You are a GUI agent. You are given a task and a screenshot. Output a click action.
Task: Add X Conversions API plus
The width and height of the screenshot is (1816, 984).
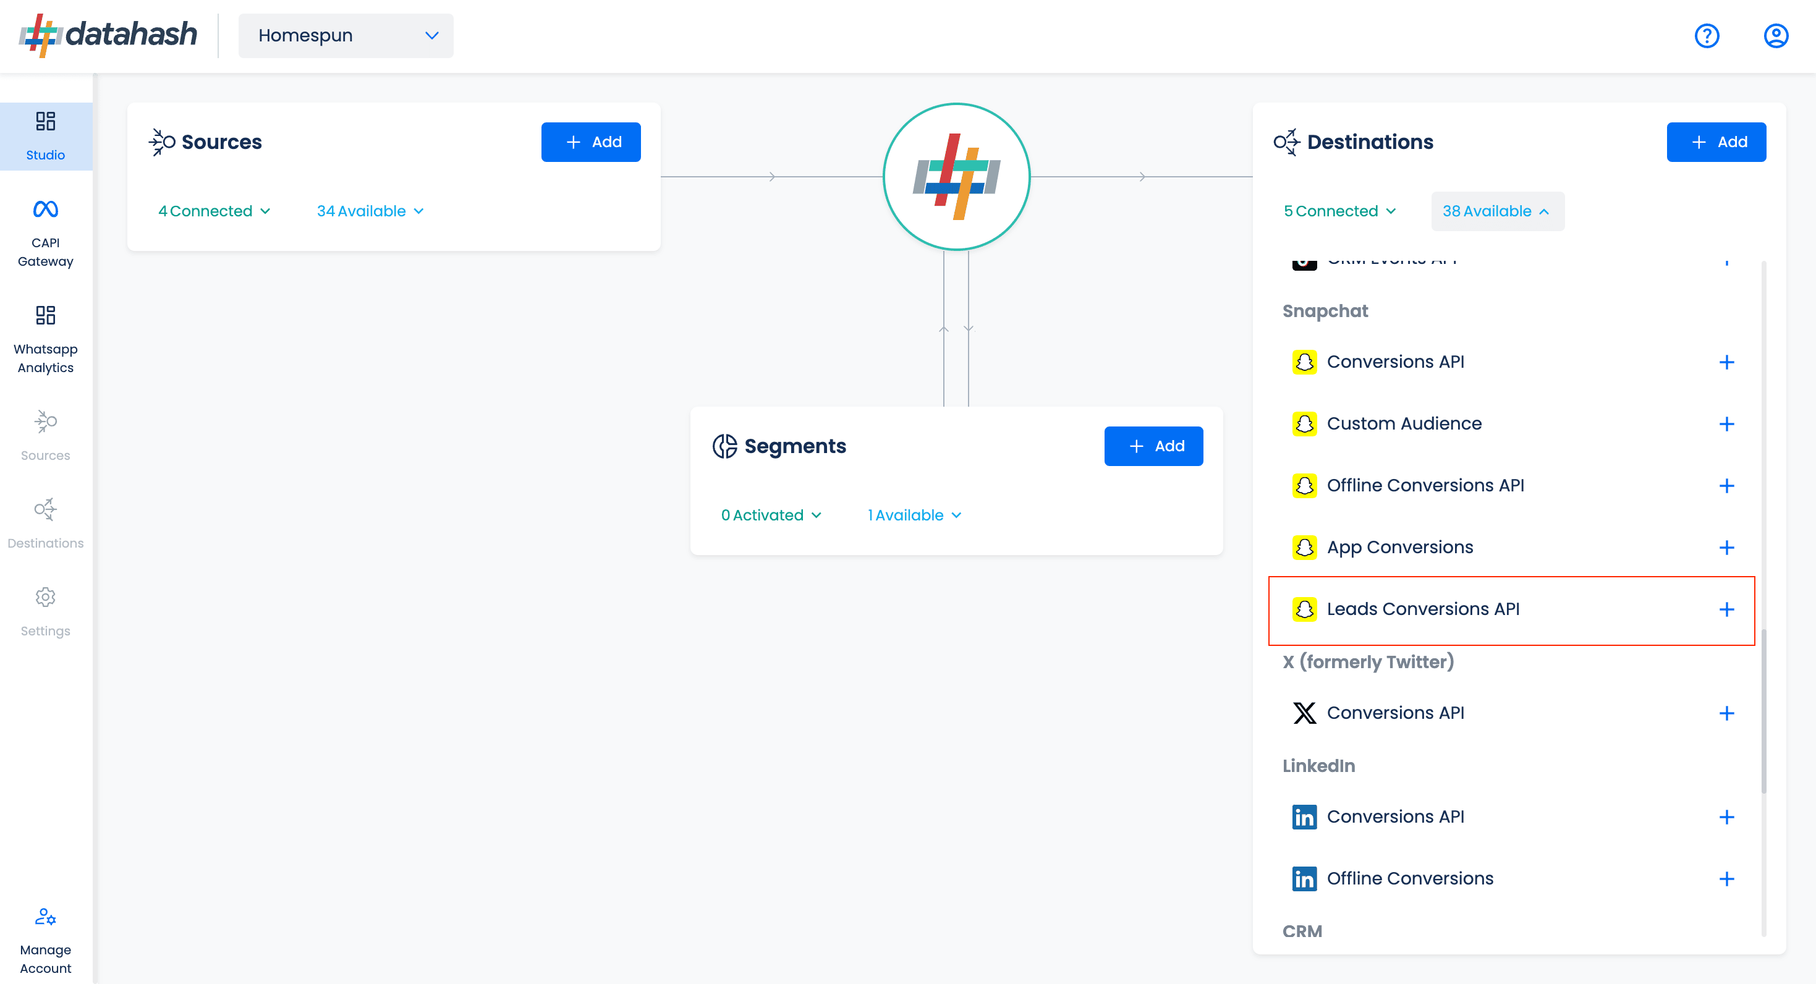(1726, 713)
